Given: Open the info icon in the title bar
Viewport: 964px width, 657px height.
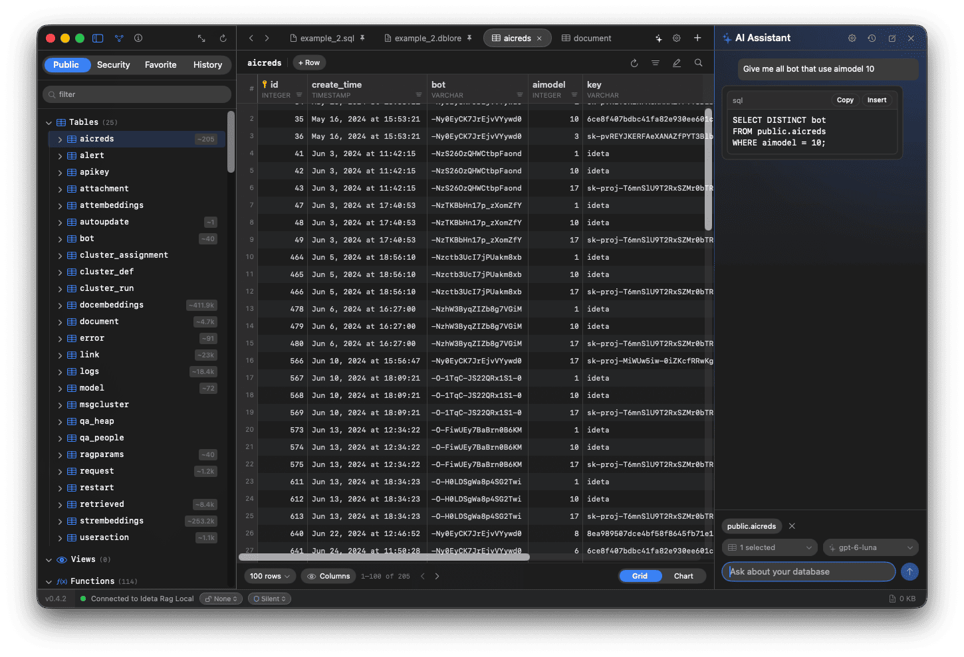Looking at the screenshot, I should click(x=138, y=39).
